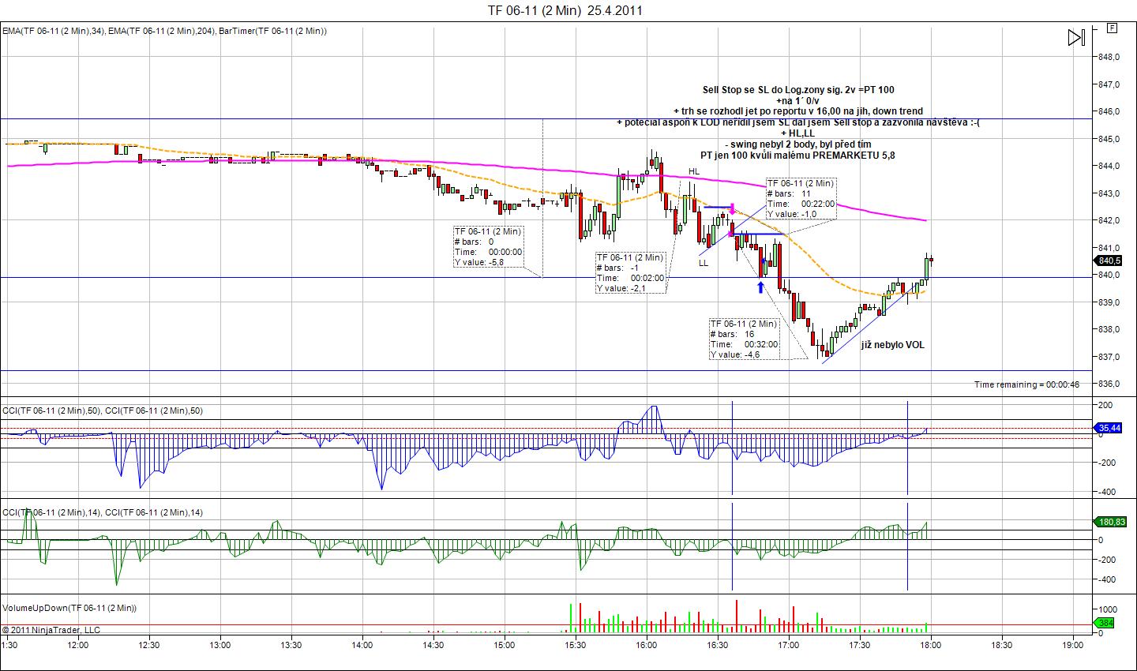Click the 'swing nebyl 2 body' note line
This screenshot has height=671, width=1137.
[798, 144]
